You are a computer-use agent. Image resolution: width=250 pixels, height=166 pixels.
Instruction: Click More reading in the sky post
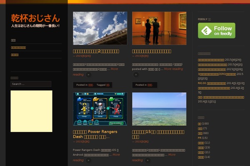coord(114,69)
